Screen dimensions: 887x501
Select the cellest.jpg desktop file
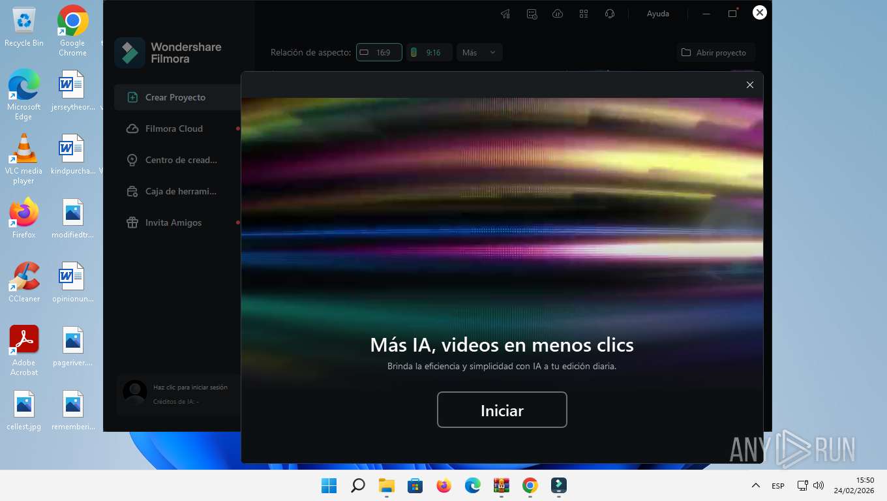(x=24, y=411)
